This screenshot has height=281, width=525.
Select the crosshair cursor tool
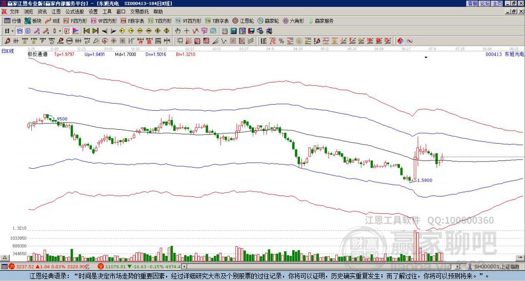tap(187, 31)
